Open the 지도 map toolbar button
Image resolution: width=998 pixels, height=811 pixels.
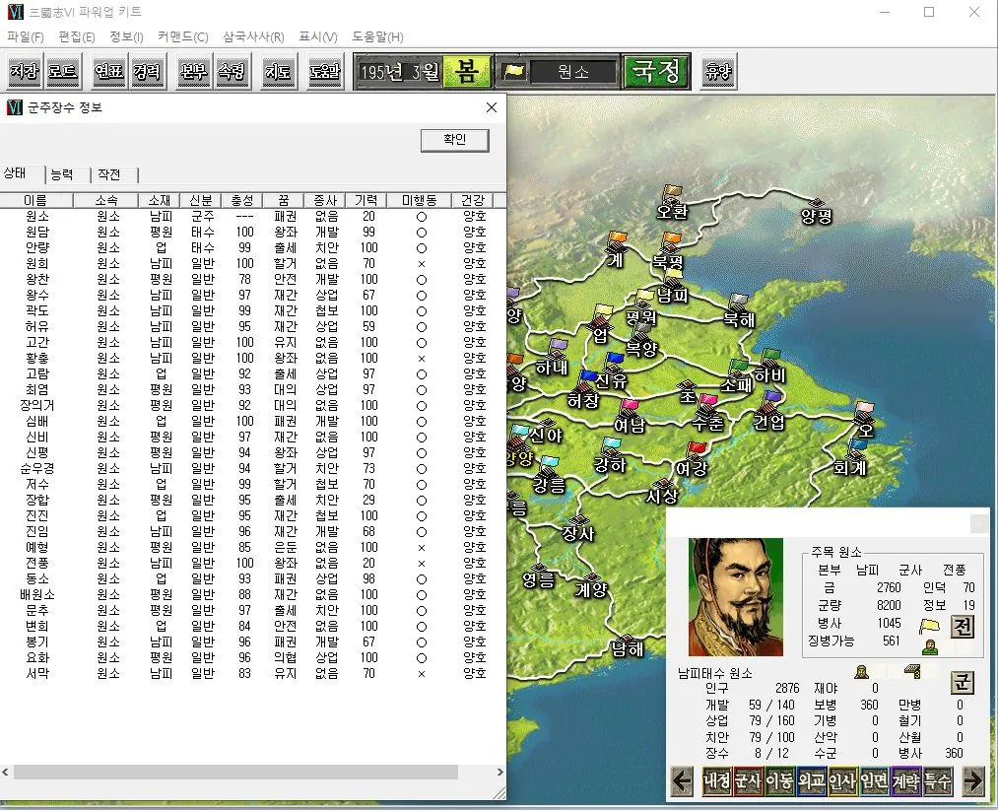tap(278, 71)
